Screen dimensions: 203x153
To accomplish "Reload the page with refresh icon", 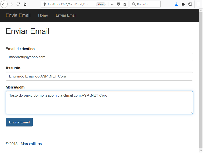I will 18,4.
